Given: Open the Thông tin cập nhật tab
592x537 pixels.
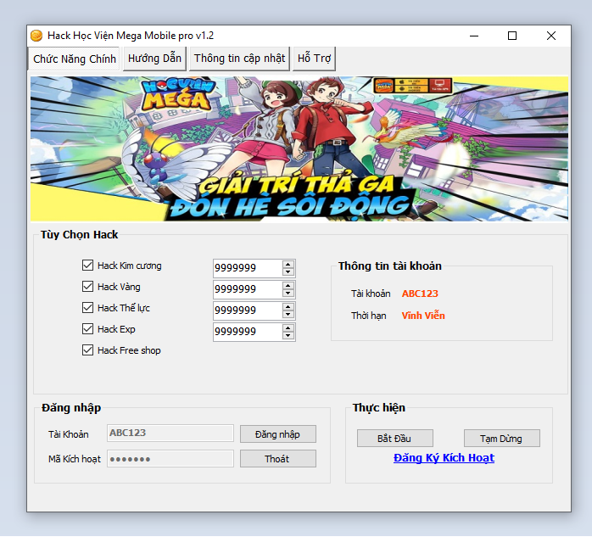Looking at the screenshot, I should [239, 59].
